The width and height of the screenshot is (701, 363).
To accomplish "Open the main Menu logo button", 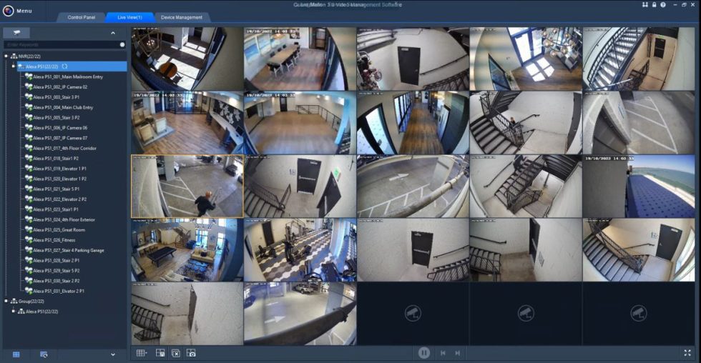I will click(x=8, y=10).
